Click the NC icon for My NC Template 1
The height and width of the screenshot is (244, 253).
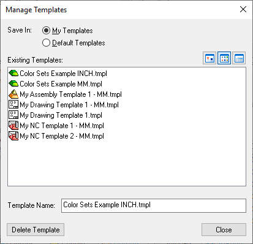click(x=13, y=125)
